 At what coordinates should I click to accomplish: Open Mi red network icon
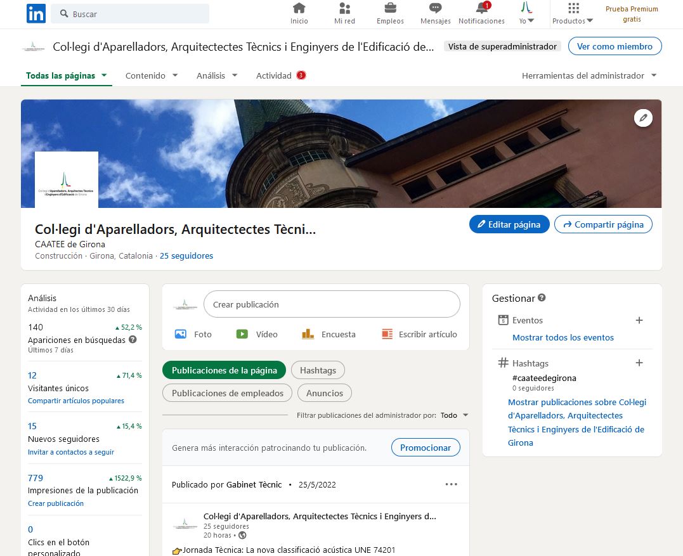click(x=344, y=13)
